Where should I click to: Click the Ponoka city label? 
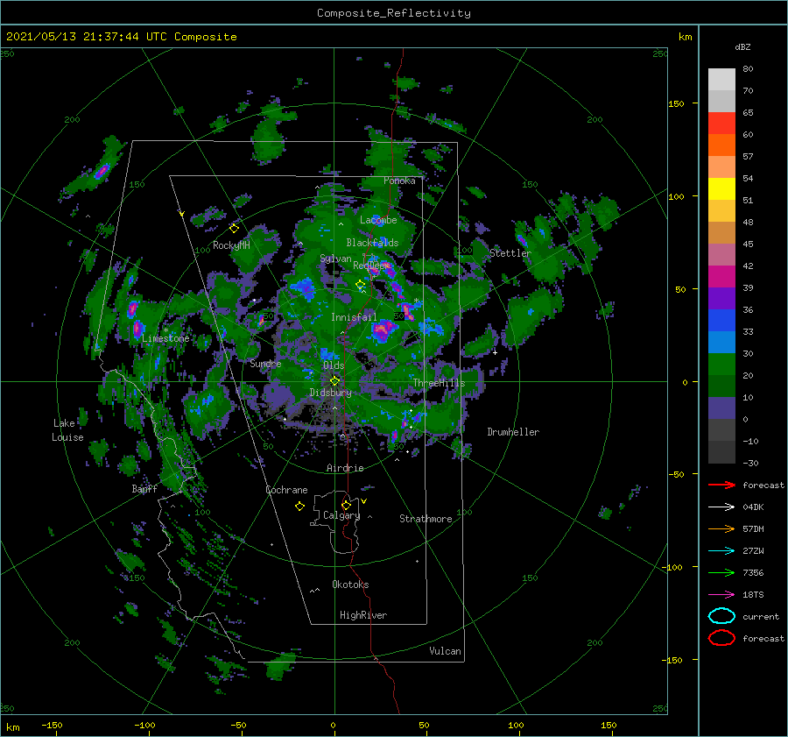[x=399, y=181]
